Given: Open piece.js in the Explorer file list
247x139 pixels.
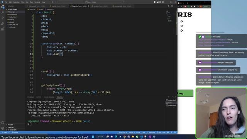Looking at the screenshot, I should click(15, 22).
